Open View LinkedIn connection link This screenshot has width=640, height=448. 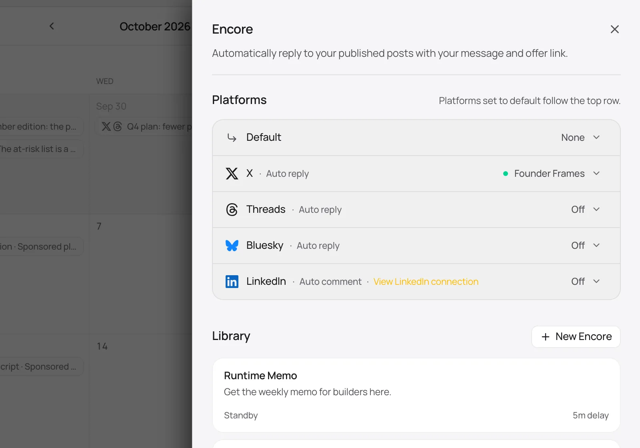click(426, 282)
